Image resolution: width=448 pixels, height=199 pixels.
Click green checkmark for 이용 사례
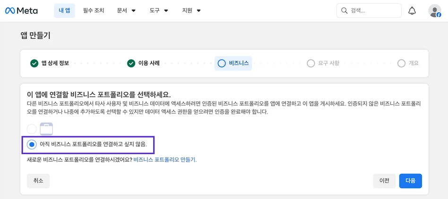(x=131, y=63)
